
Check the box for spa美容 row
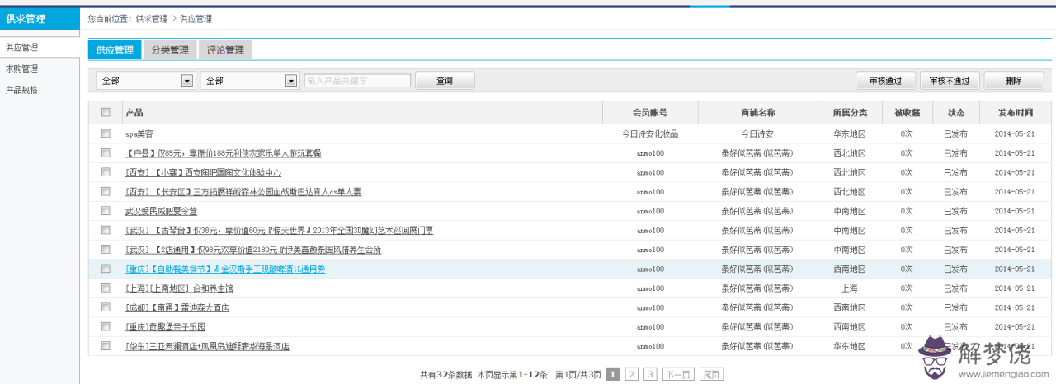tap(106, 133)
